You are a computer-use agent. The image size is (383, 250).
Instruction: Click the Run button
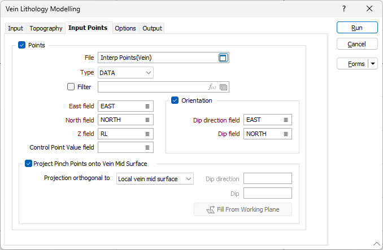pyautogui.click(x=357, y=28)
